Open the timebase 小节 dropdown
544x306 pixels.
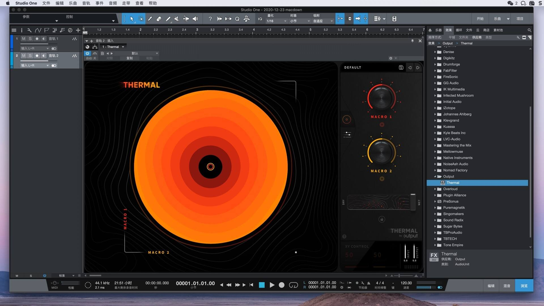click(x=300, y=21)
